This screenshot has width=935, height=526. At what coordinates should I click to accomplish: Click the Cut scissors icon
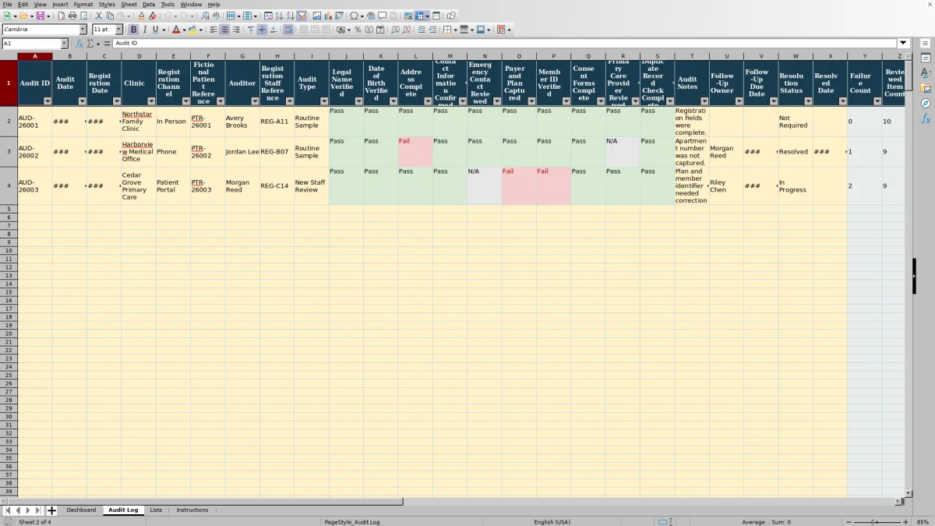(x=99, y=16)
